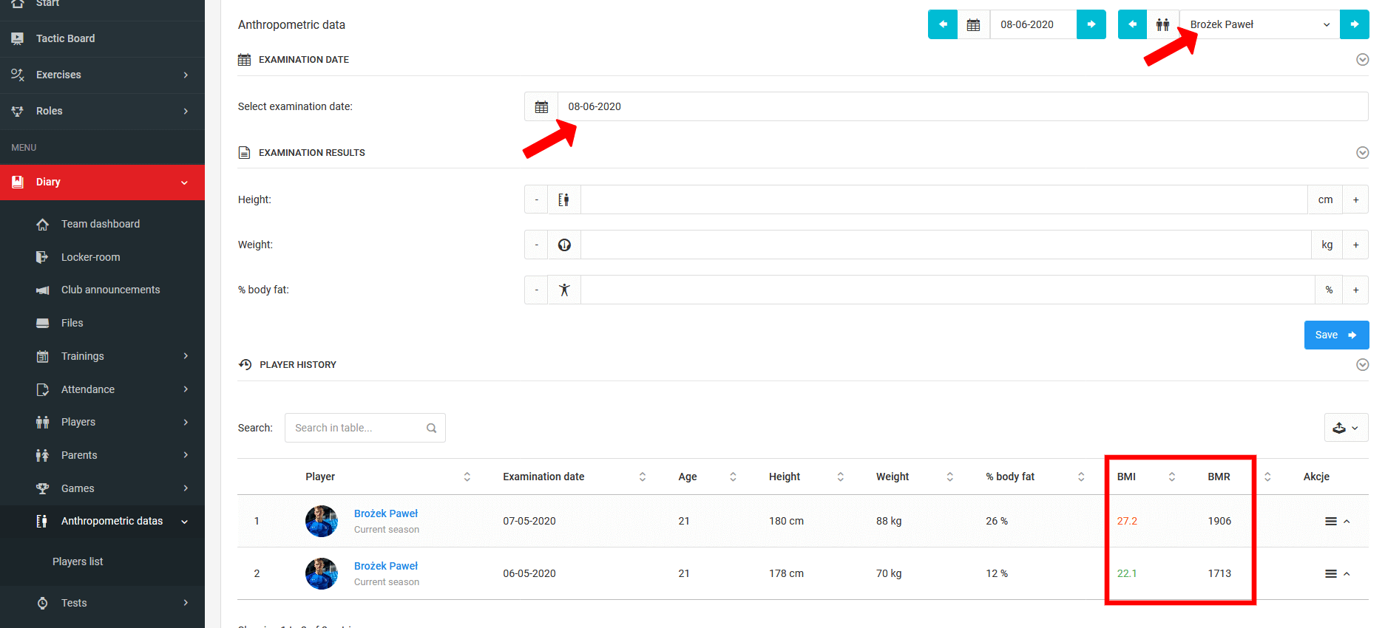Increase height with the plus button
The width and height of the screenshot is (1385, 628).
coord(1355,199)
